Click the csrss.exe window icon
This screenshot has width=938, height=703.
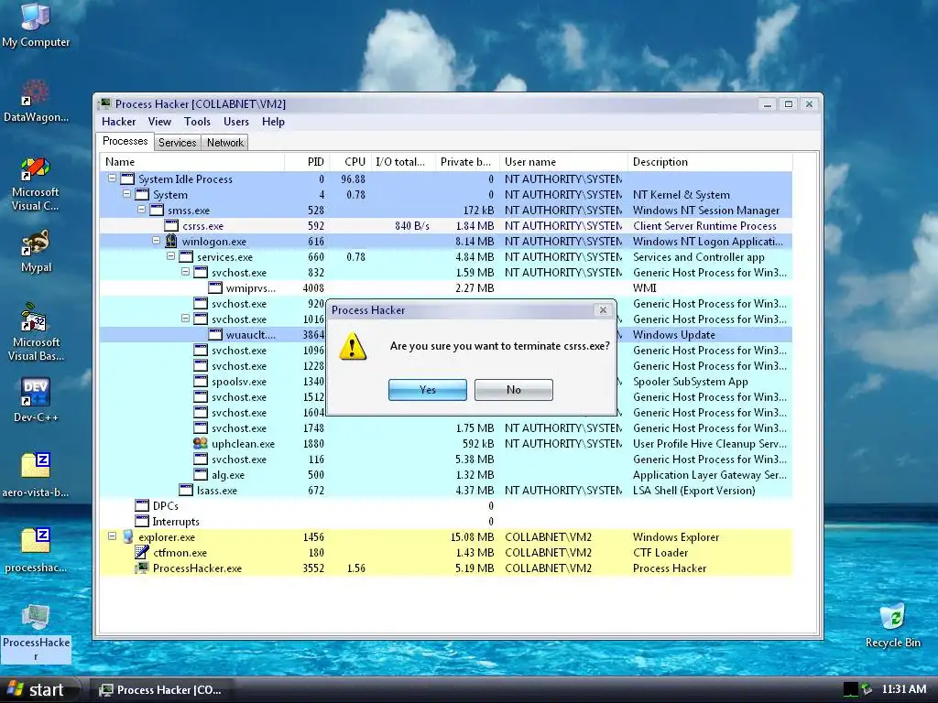(171, 225)
